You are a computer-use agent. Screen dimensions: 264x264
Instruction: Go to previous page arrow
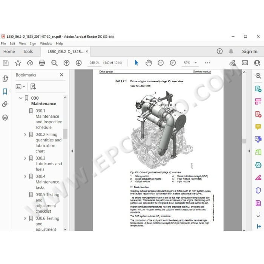66,63
